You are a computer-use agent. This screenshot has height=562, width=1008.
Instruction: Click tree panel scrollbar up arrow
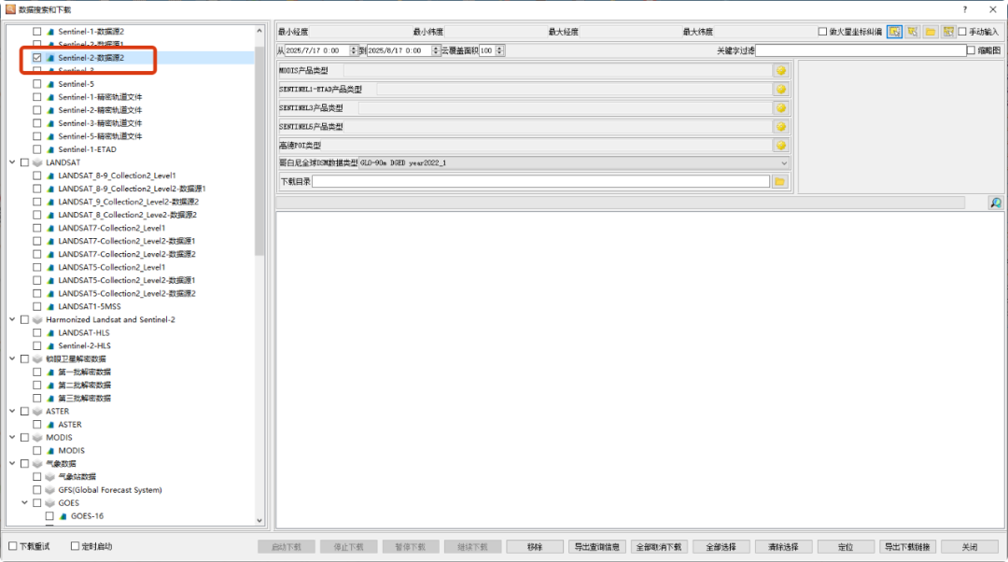click(259, 31)
